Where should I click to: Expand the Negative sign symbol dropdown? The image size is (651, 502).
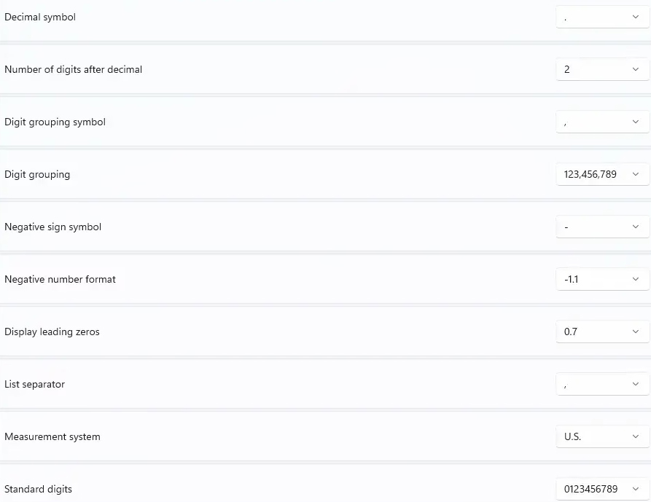[602, 227]
